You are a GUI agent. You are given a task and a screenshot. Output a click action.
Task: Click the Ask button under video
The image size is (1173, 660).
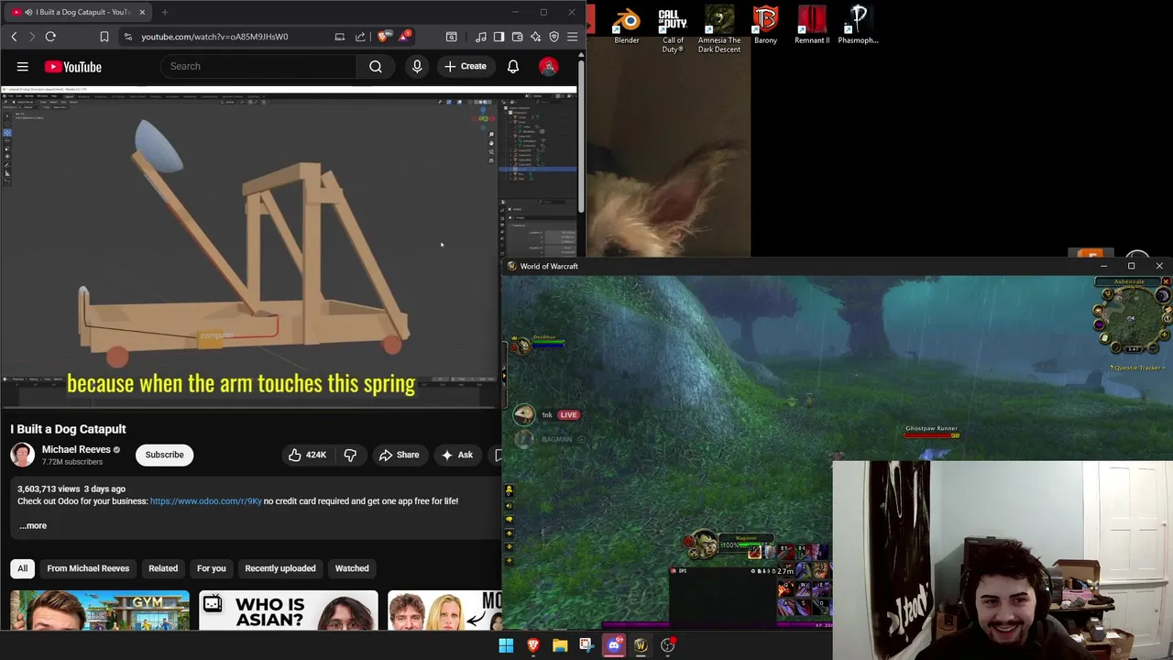pos(456,455)
